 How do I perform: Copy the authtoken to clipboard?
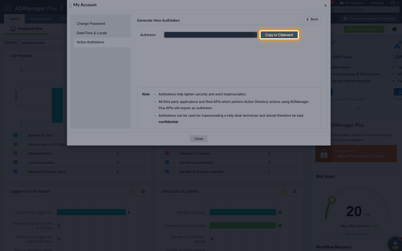279,35
